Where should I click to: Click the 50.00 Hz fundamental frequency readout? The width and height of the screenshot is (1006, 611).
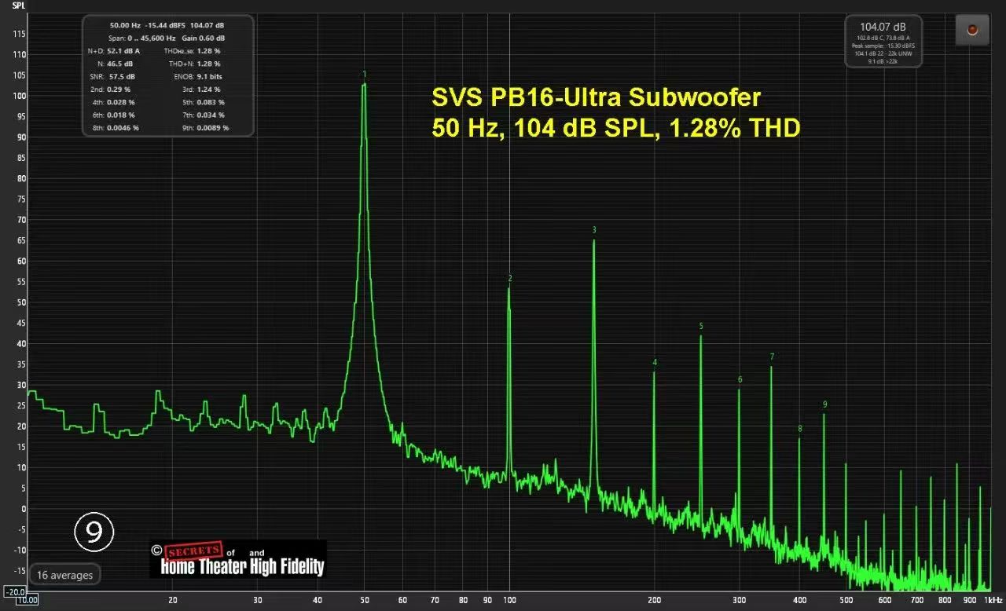[124, 25]
